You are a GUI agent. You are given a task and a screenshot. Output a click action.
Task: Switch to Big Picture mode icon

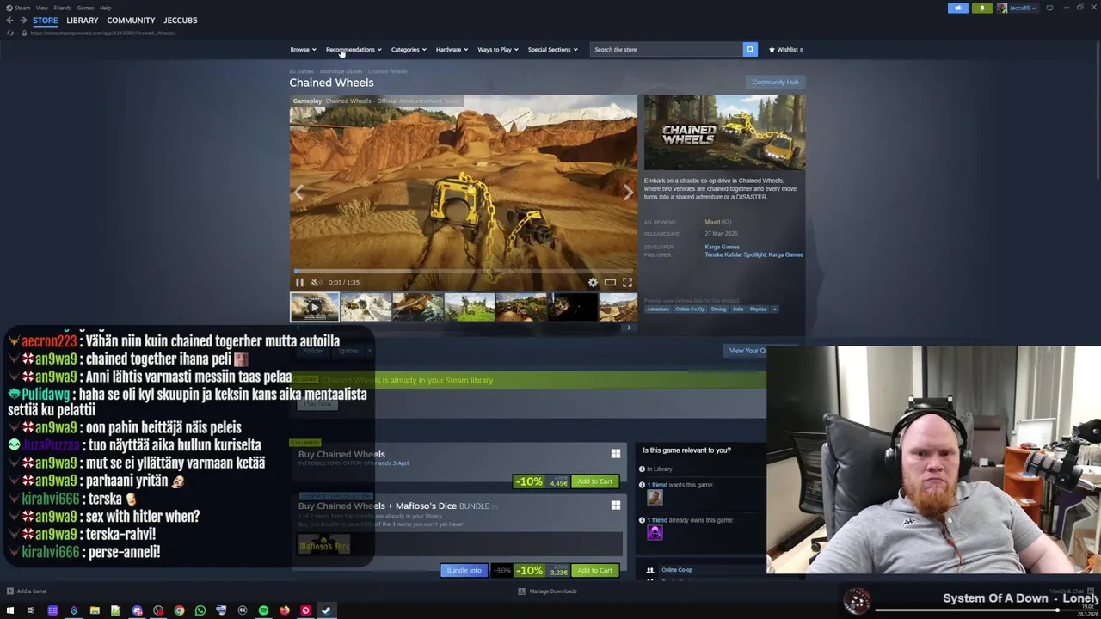1049,8
